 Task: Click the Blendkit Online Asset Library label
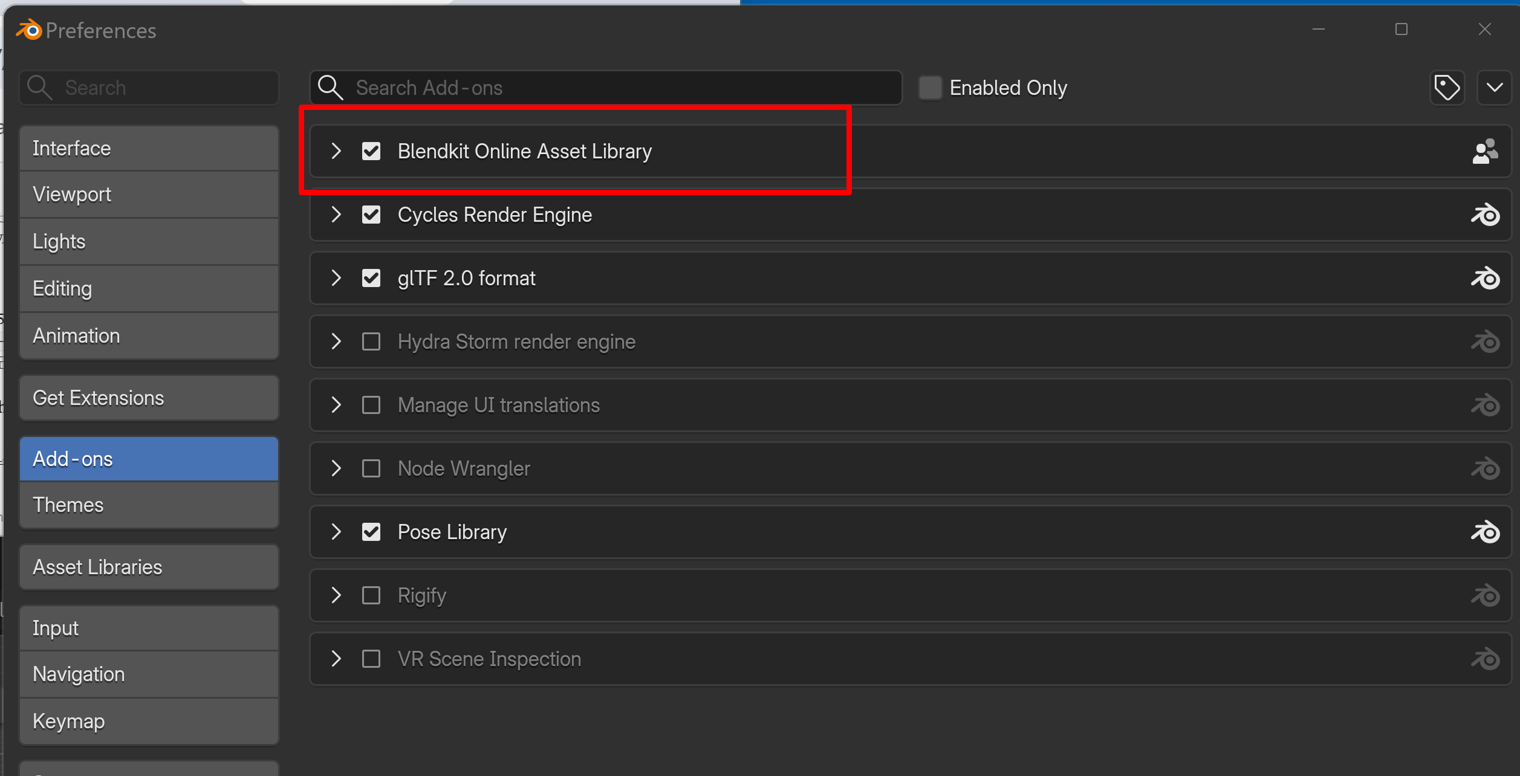[x=525, y=151]
